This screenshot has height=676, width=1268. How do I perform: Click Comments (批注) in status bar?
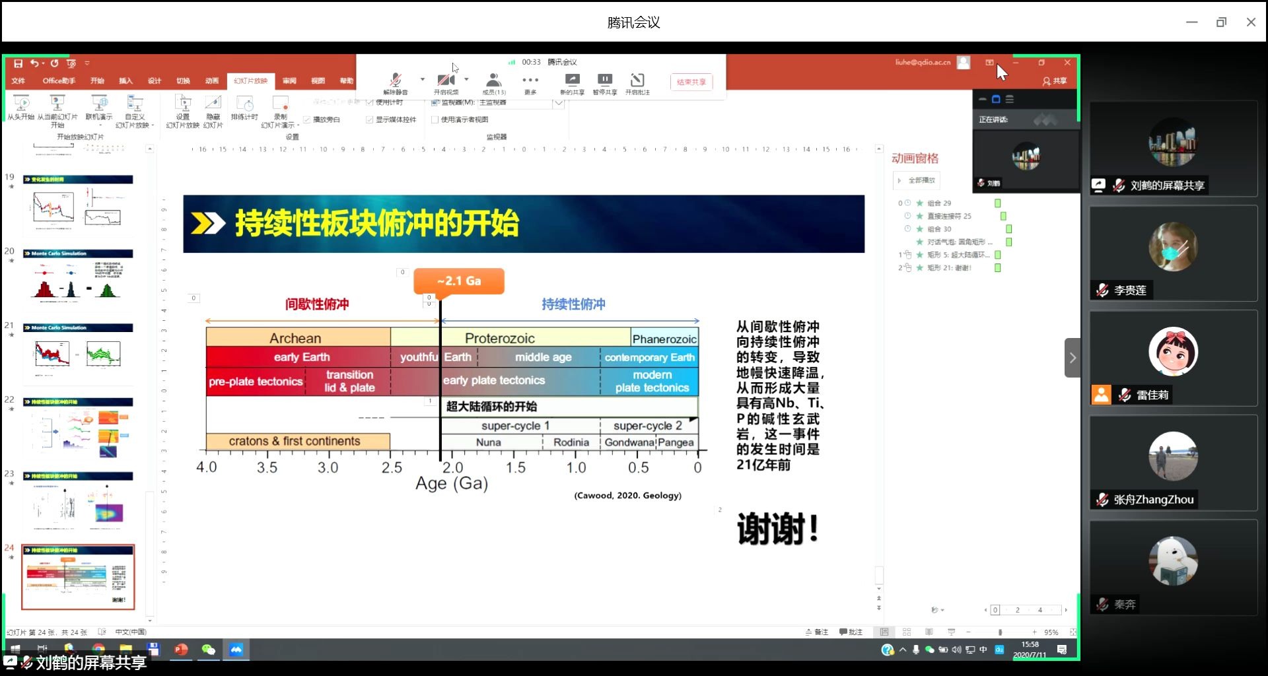(851, 632)
